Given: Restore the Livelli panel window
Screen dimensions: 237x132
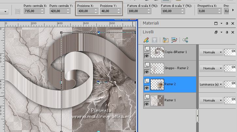Looking at the screenshot, I should pyautogui.click(x=216, y=32).
